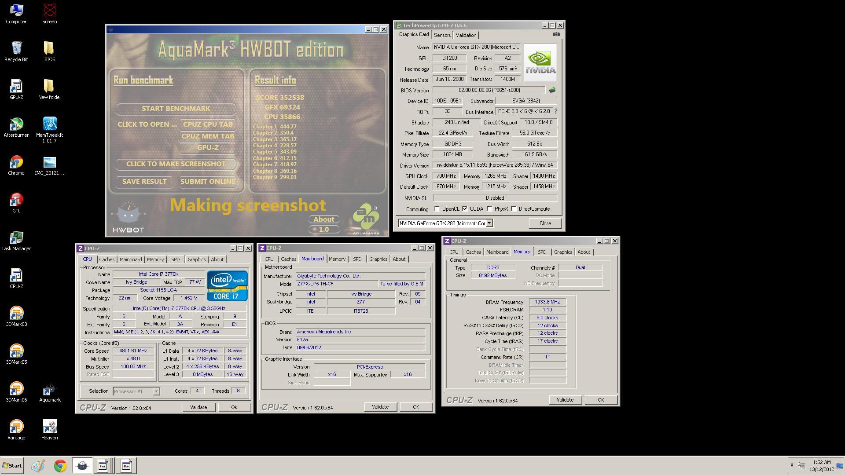Launch CPU-Z desktop shortcut
This screenshot has width=845, height=475.
pyautogui.click(x=16, y=278)
